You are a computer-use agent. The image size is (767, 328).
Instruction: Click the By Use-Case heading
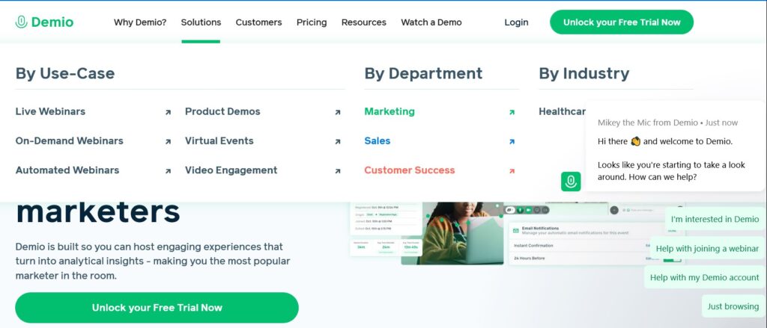65,73
